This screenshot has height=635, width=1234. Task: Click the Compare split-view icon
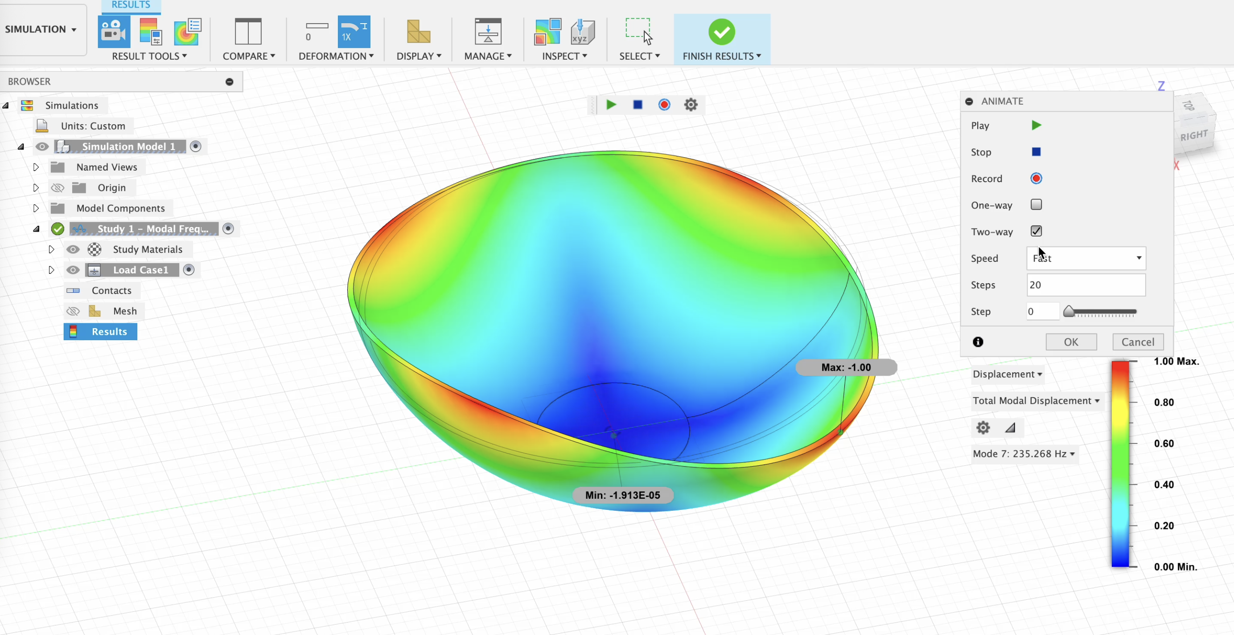248,32
